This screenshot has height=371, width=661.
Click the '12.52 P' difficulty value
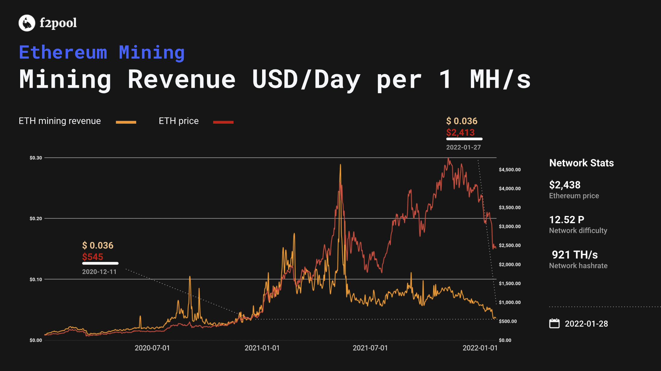pos(567,220)
